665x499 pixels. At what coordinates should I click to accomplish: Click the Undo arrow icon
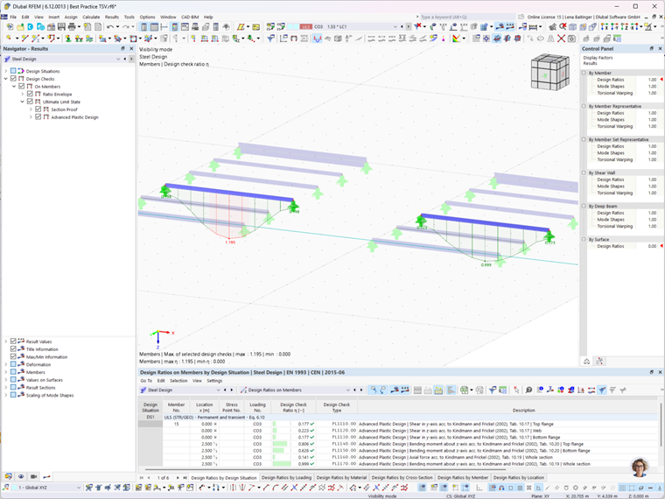110,27
